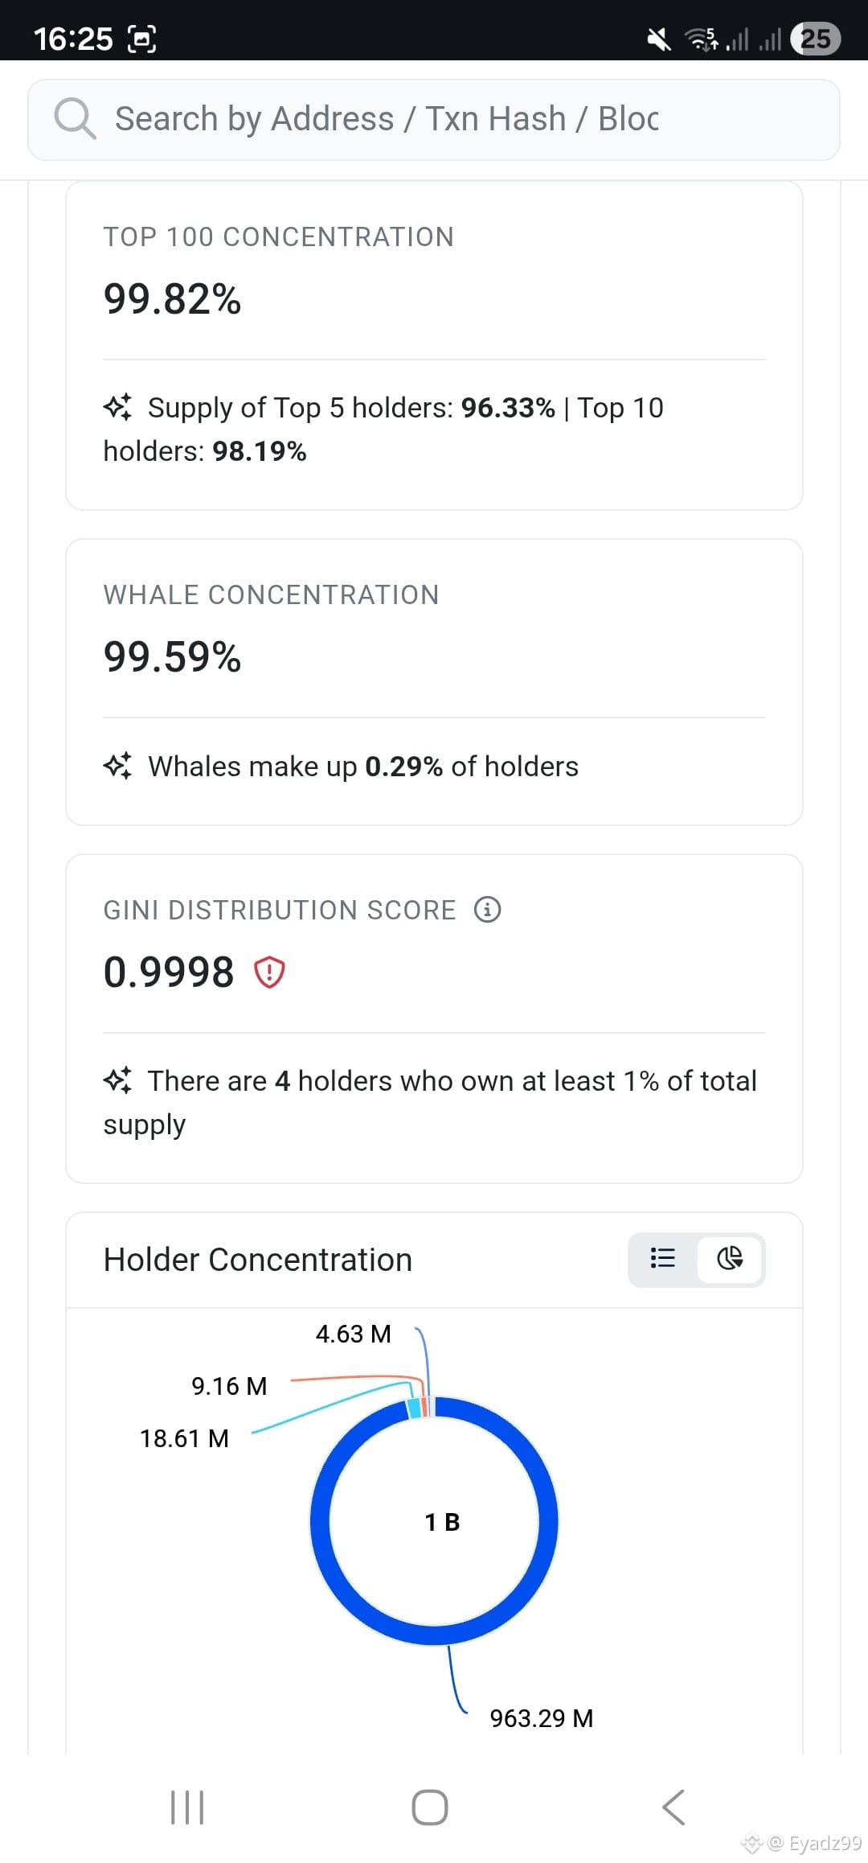868x1863 pixels.
Task: Tap the Whale Concentration 99.59% value
Action: click(172, 657)
